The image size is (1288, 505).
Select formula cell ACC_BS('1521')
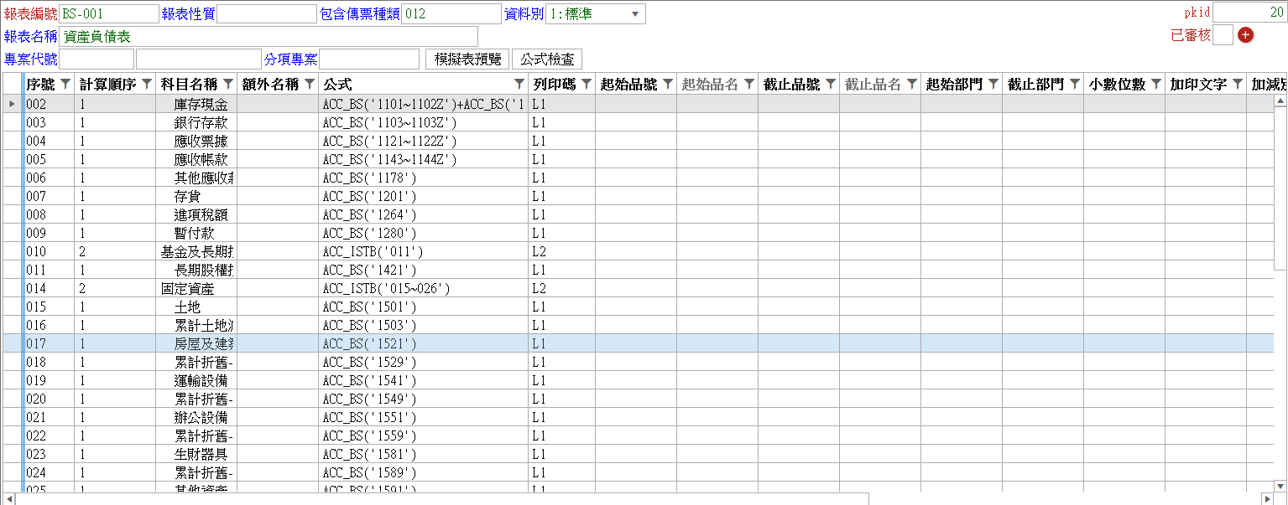tap(424, 343)
